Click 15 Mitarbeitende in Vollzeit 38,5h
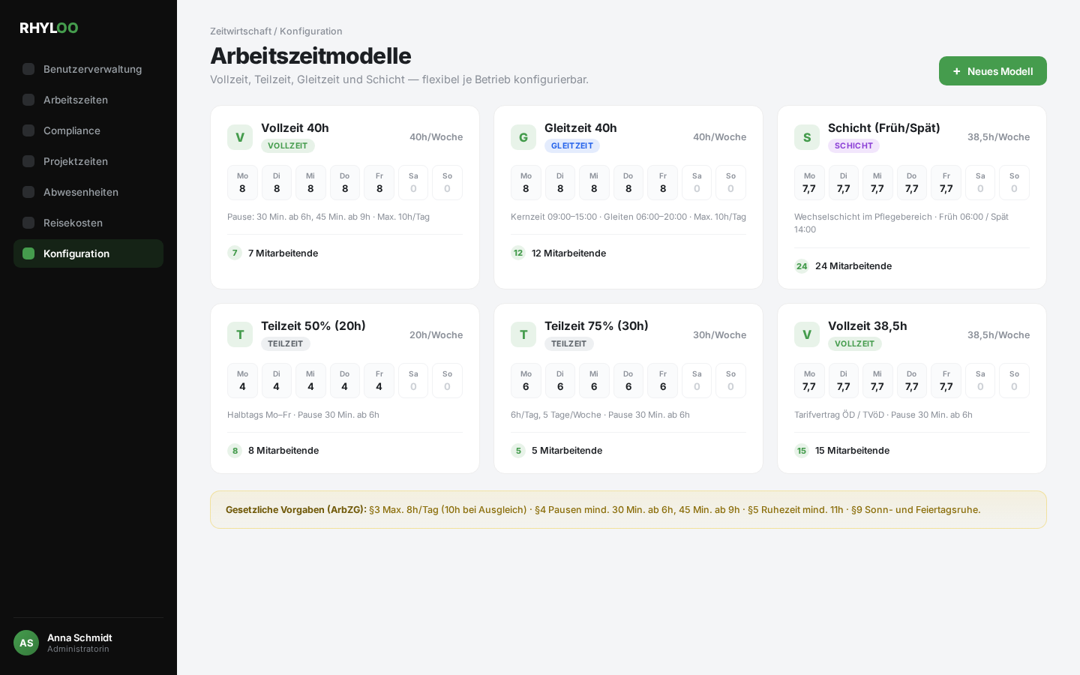 852,451
